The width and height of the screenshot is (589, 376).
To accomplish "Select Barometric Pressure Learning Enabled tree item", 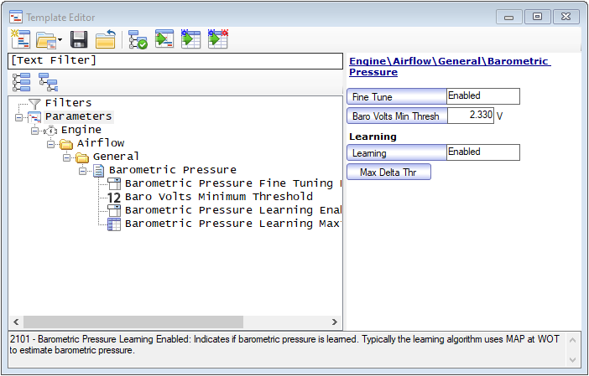I will point(230,210).
